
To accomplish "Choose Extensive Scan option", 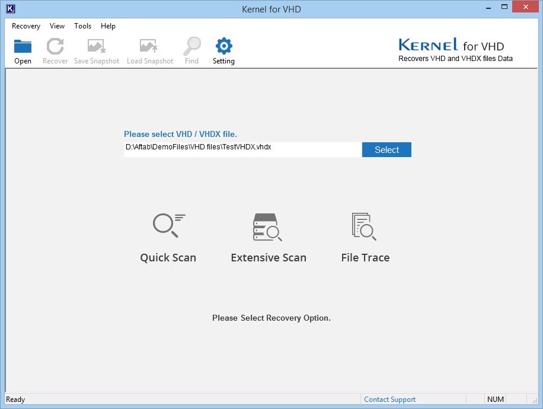I will 269,238.
